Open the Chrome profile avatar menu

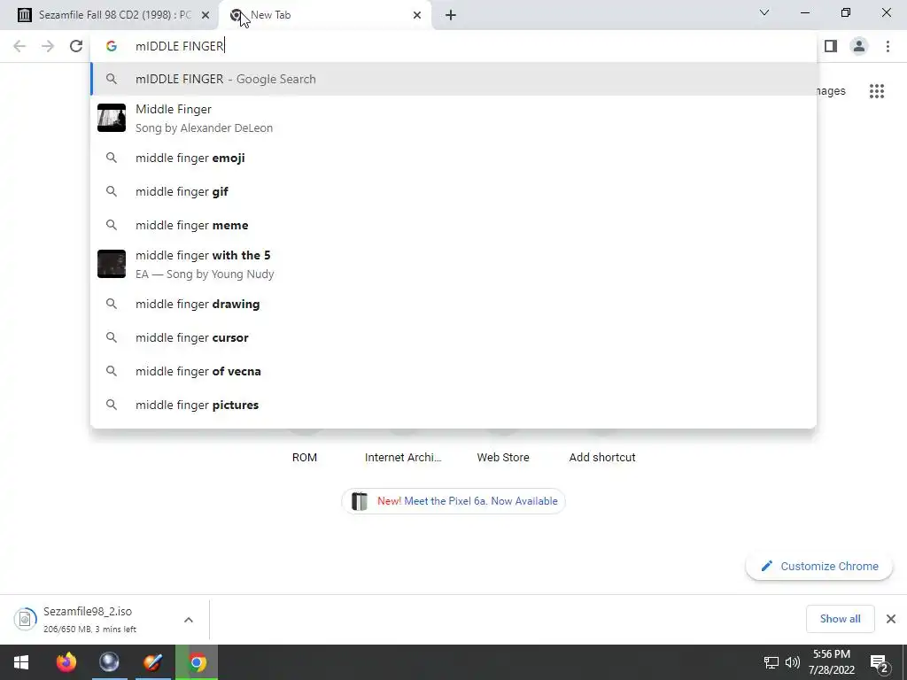tap(859, 46)
